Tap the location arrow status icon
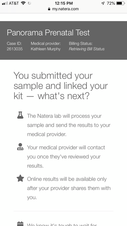127x226 pixels. point(103,3)
